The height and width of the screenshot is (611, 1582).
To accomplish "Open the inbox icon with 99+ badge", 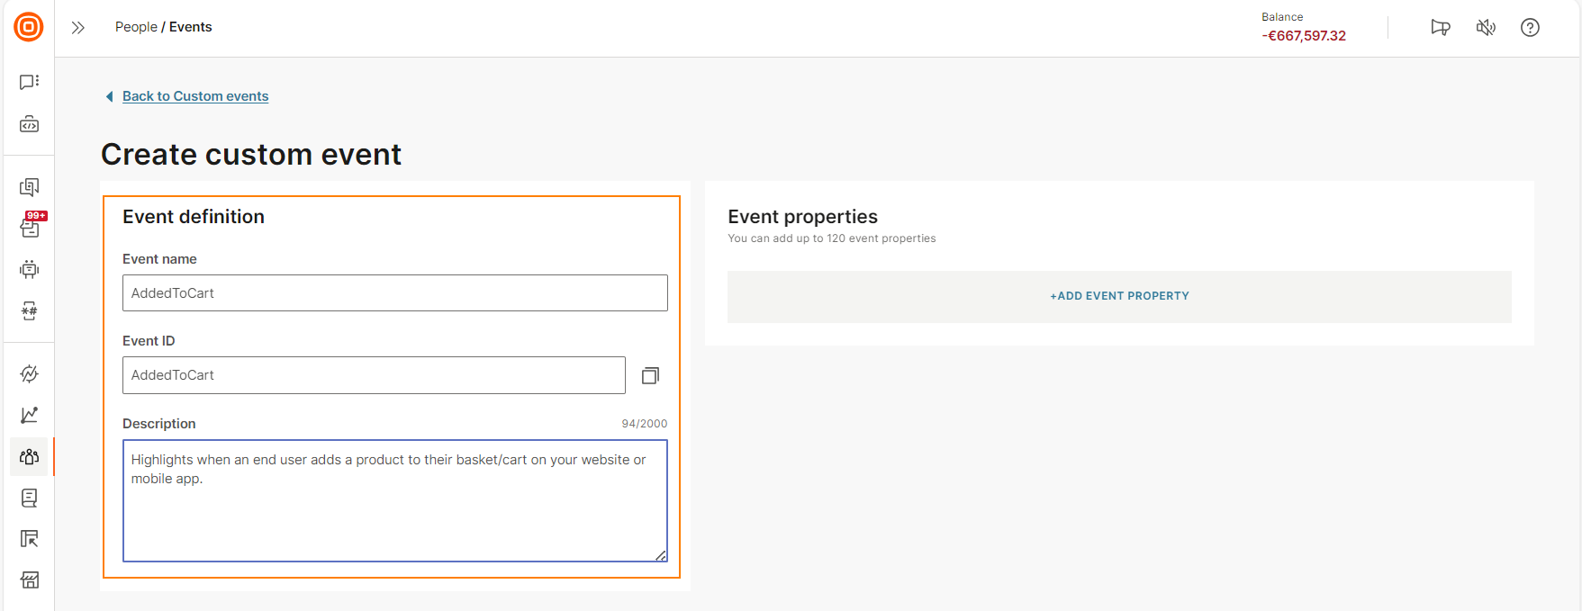I will [x=30, y=227].
